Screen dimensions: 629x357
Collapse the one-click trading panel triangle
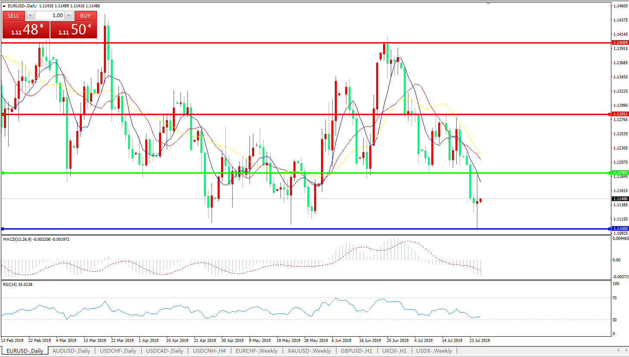point(4,6)
